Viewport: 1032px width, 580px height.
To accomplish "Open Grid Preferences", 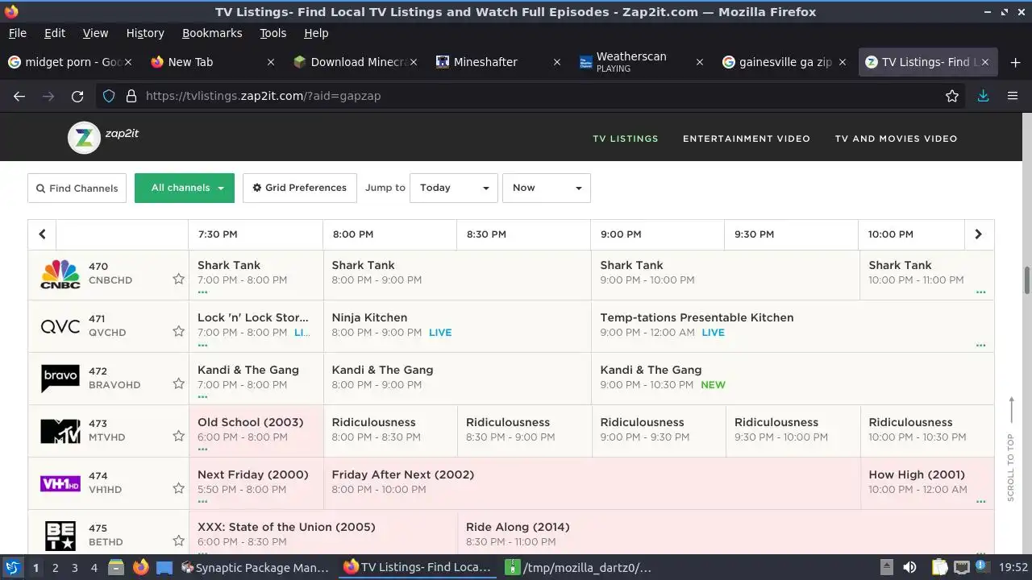I will 299,188.
